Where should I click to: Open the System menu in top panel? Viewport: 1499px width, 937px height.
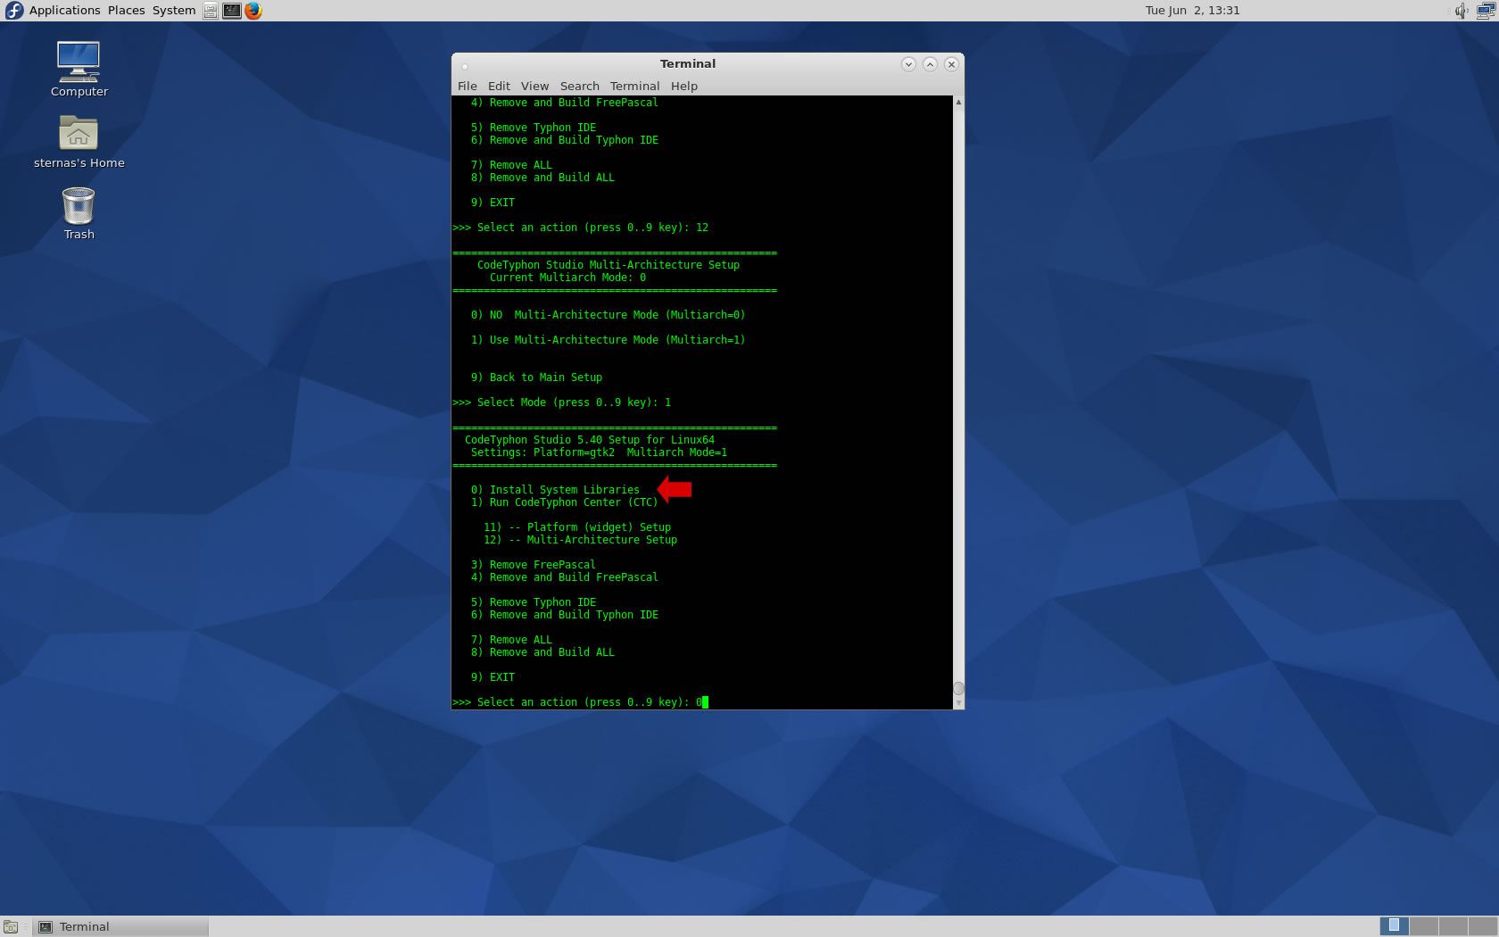tap(173, 11)
